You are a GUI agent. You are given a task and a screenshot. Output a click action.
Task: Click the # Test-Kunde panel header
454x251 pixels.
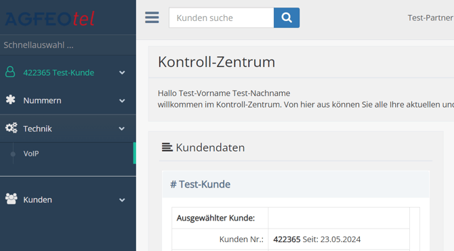295,184
